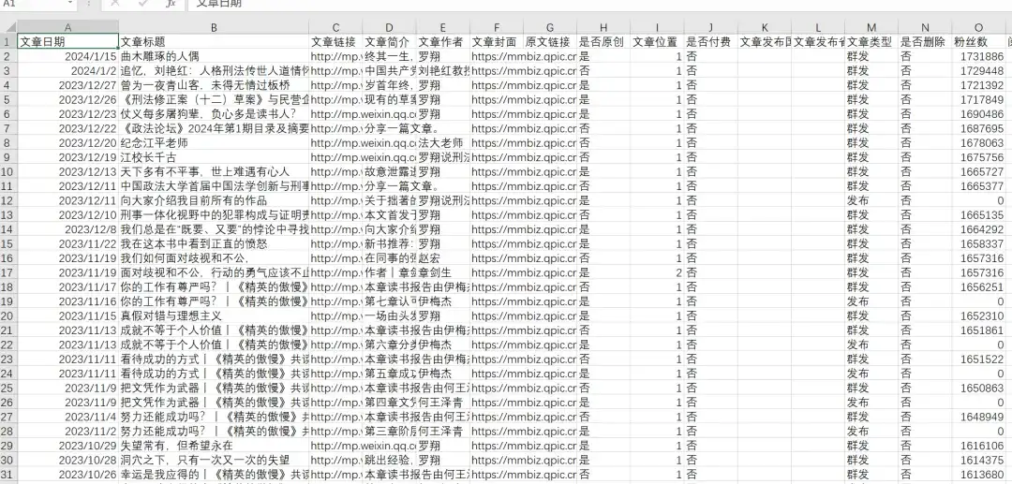The height and width of the screenshot is (484, 1012).
Task: Select column N header
Action: pos(925,28)
